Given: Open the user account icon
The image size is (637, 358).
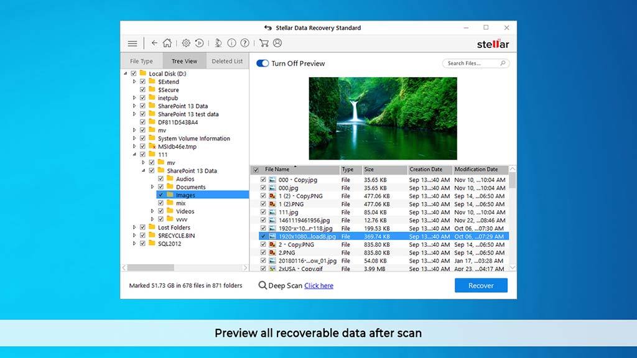Looking at the screenshot, I should tap(277, 43).
